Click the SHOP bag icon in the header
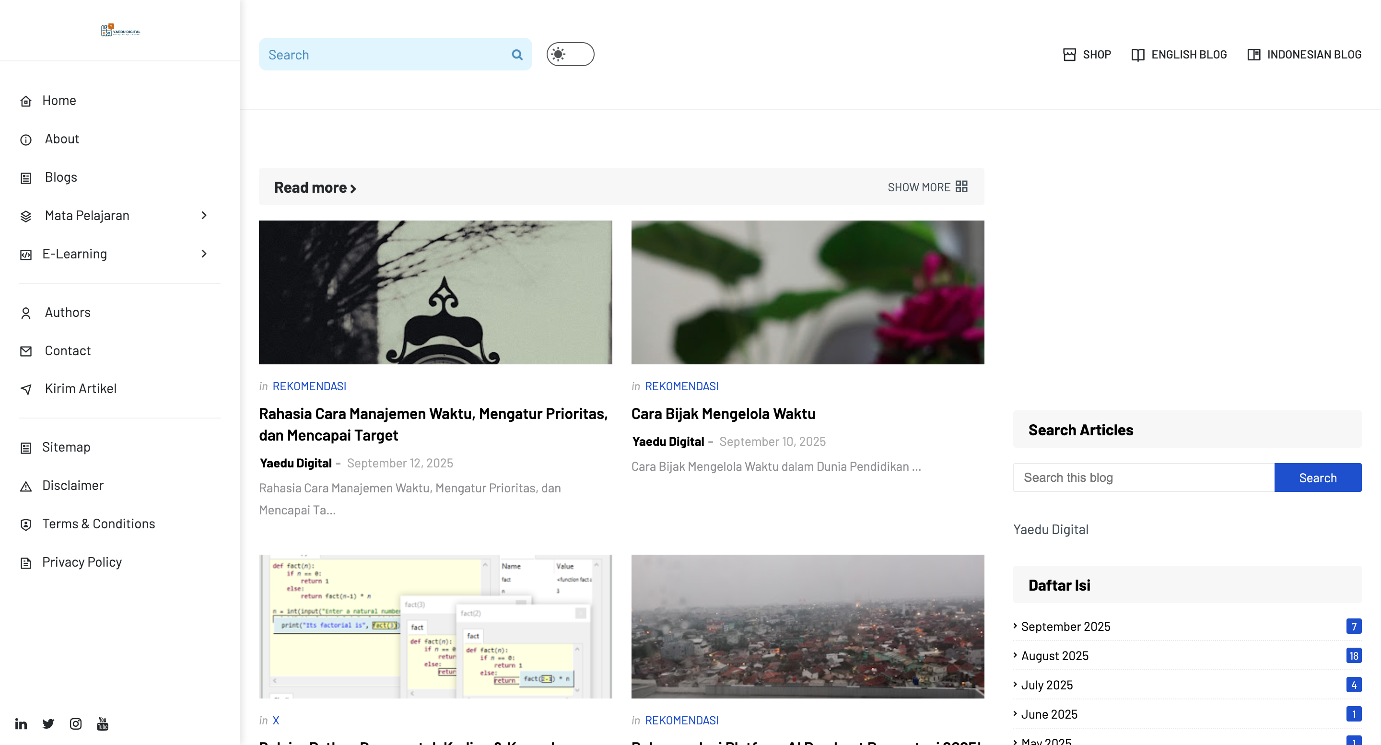 click(x=1069, y=54)
